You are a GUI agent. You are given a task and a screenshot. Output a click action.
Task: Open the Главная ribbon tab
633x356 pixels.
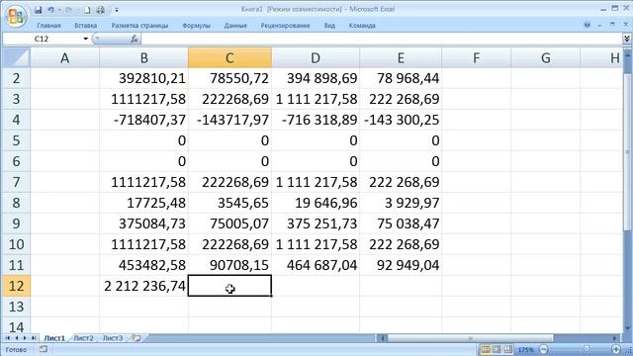coord(48,26)
